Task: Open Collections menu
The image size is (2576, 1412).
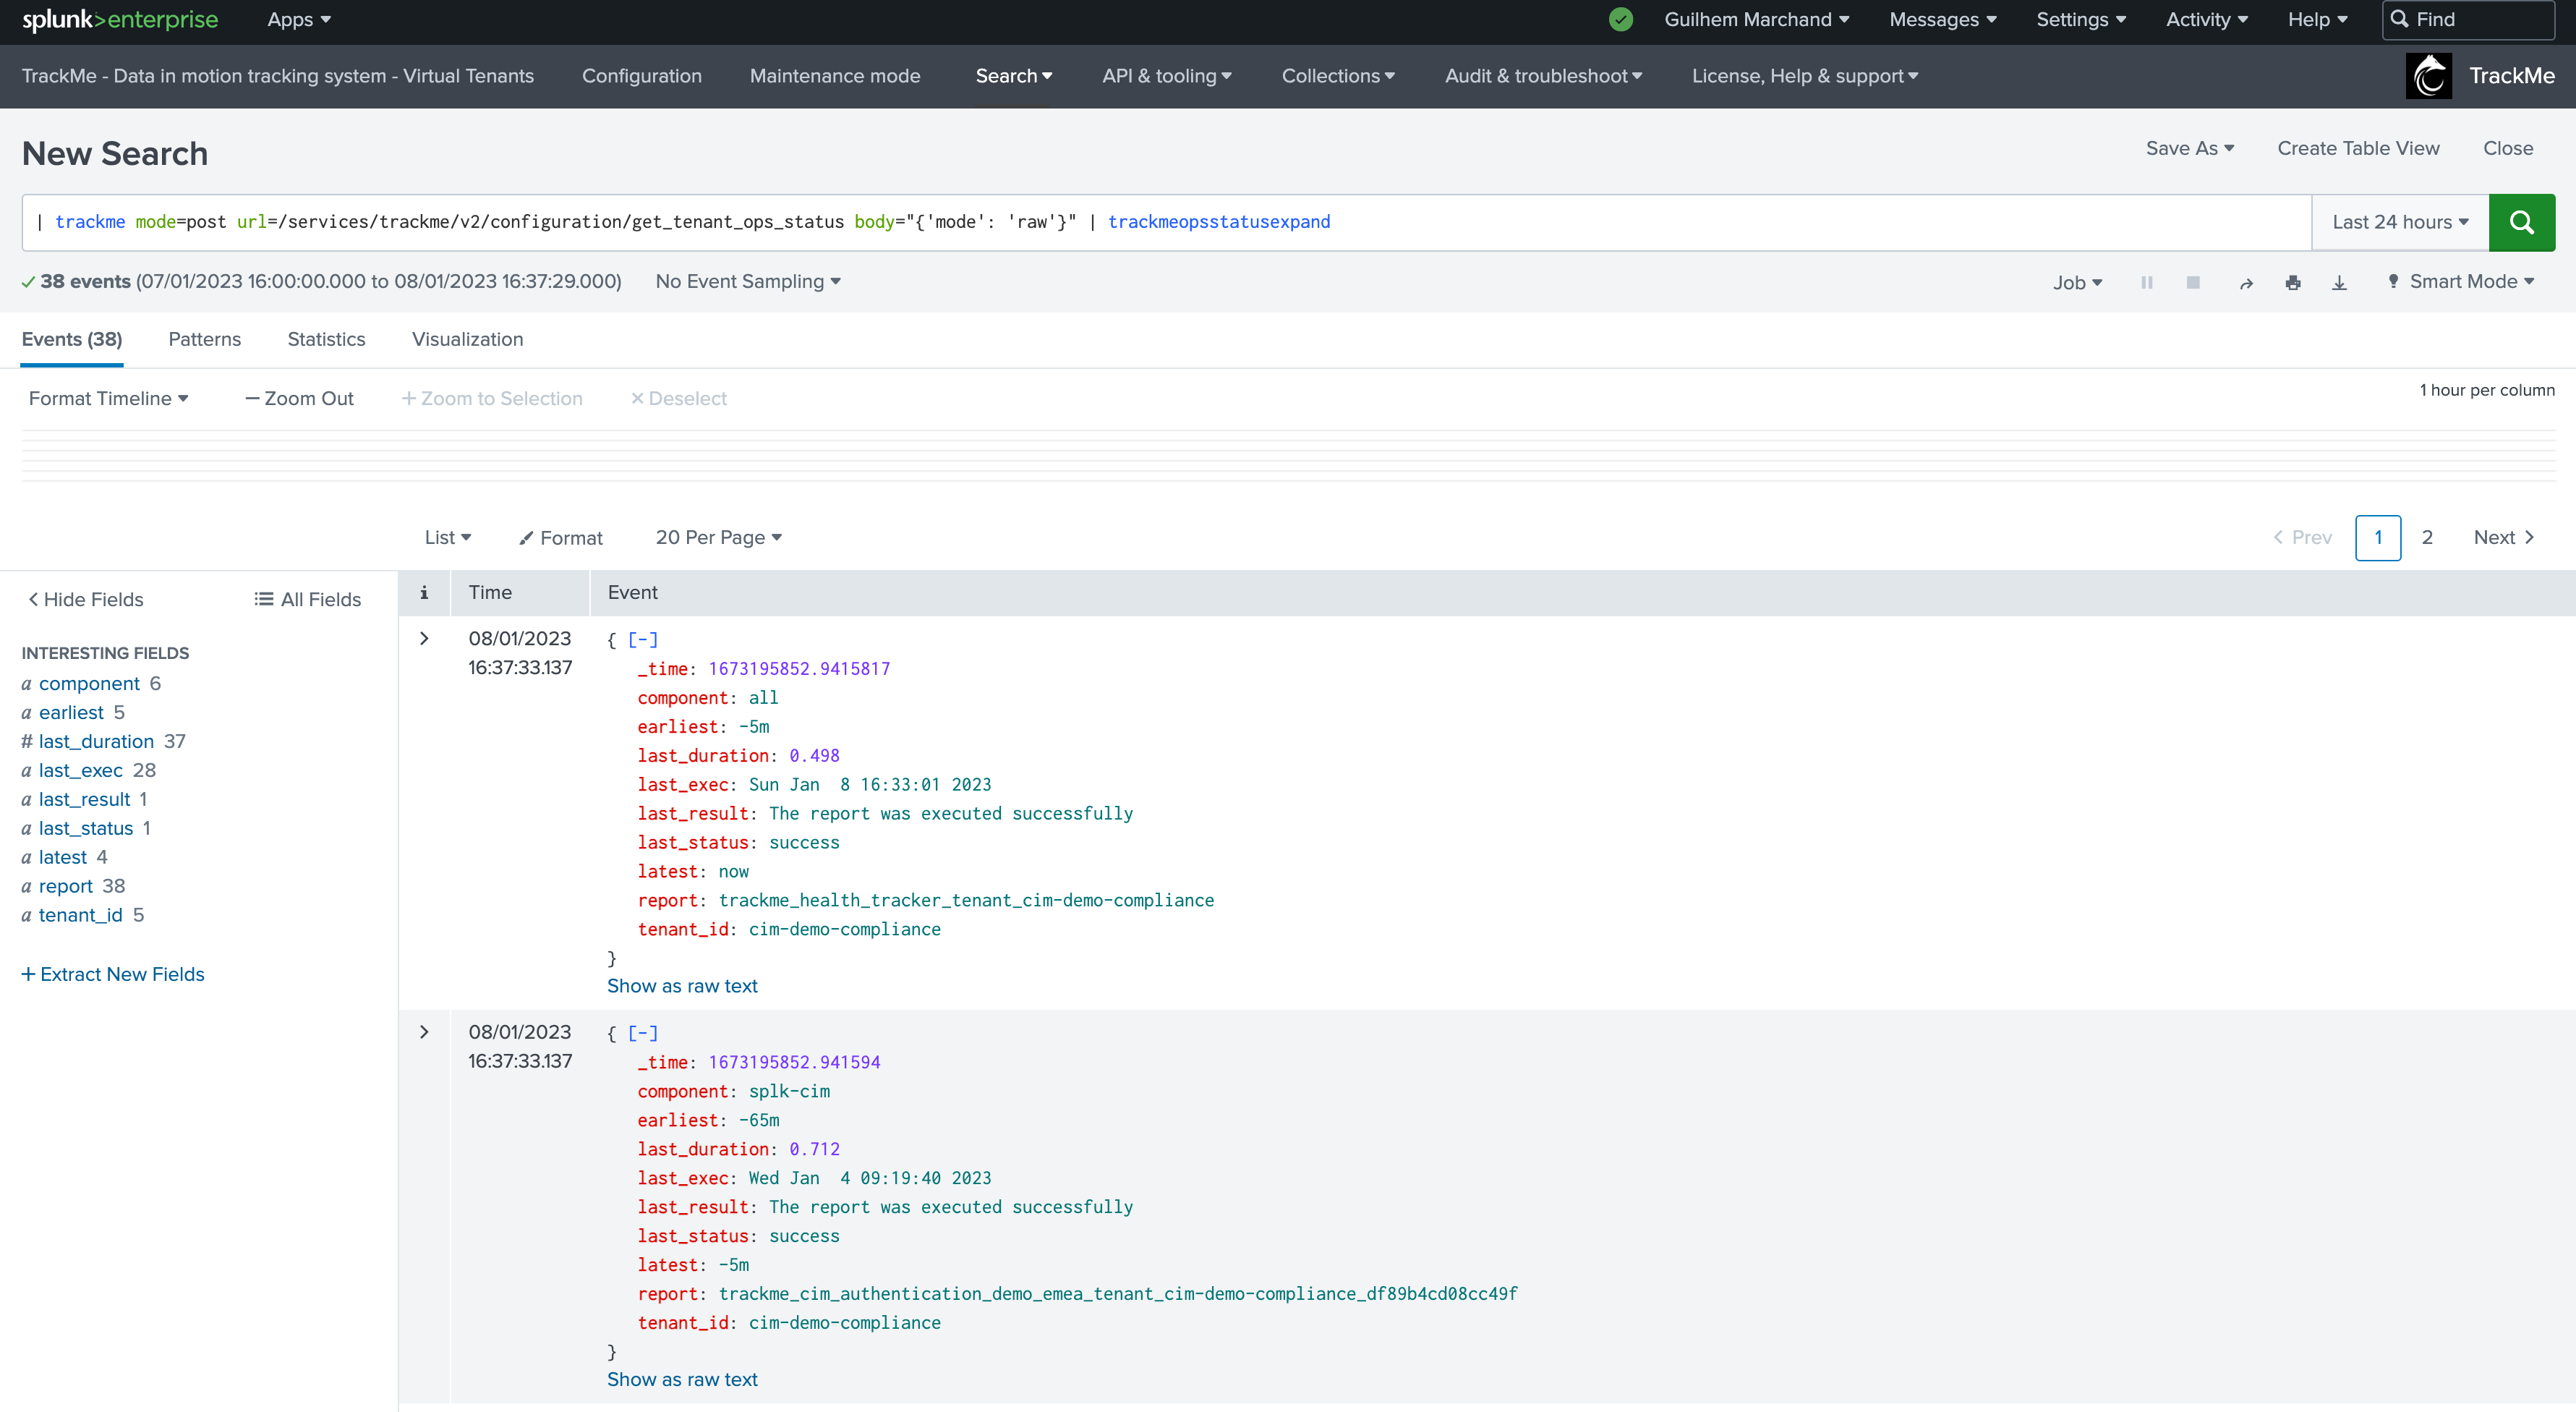Action: pyautogui.click(x=1338, y=76)
